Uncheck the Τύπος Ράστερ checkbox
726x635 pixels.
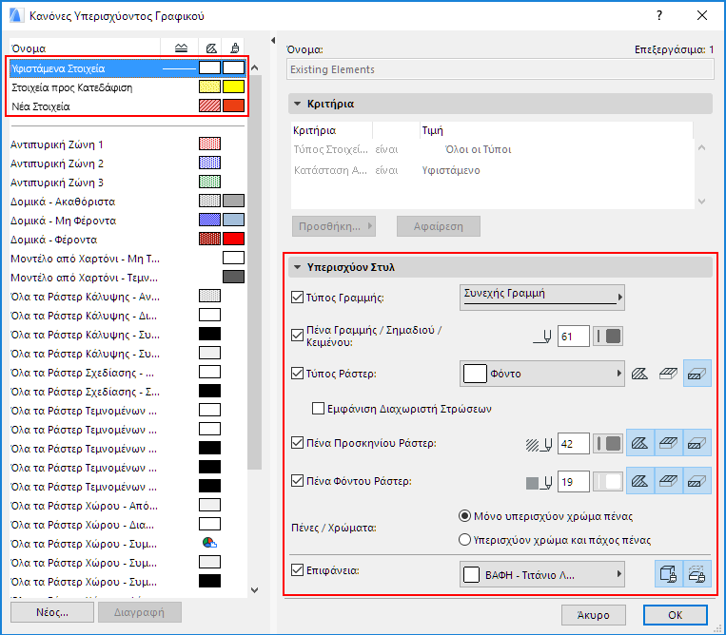[297, 374]
